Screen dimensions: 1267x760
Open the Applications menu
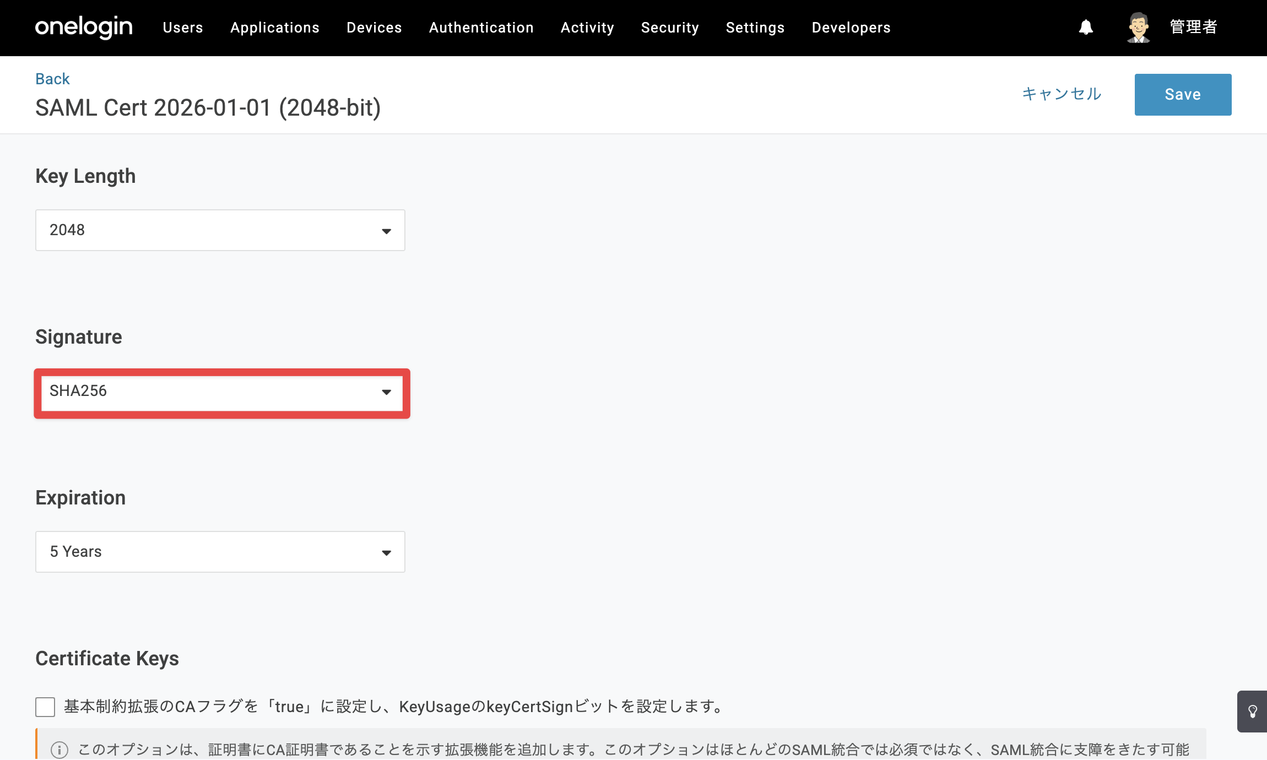tap(275, 28)
